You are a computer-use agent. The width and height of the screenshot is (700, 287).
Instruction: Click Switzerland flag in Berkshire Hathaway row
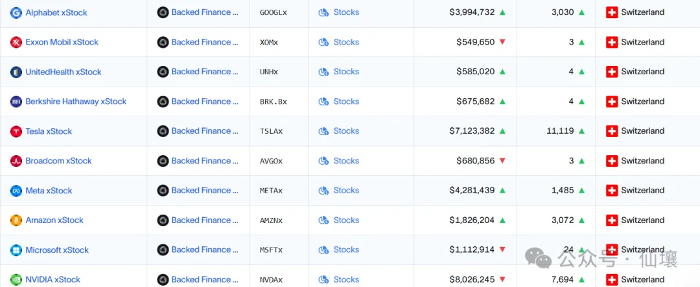[612, 101]
